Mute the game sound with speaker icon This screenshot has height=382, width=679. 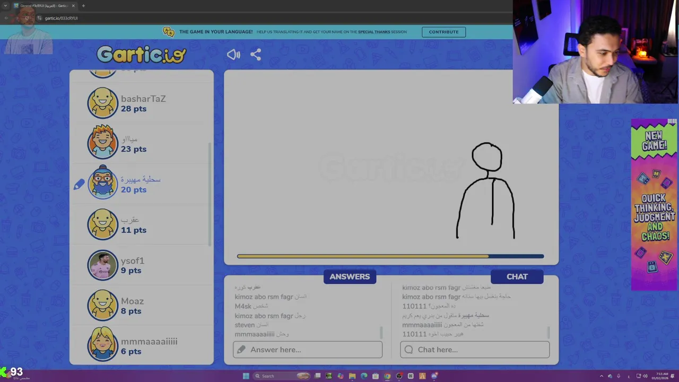[x=233, y=55]
